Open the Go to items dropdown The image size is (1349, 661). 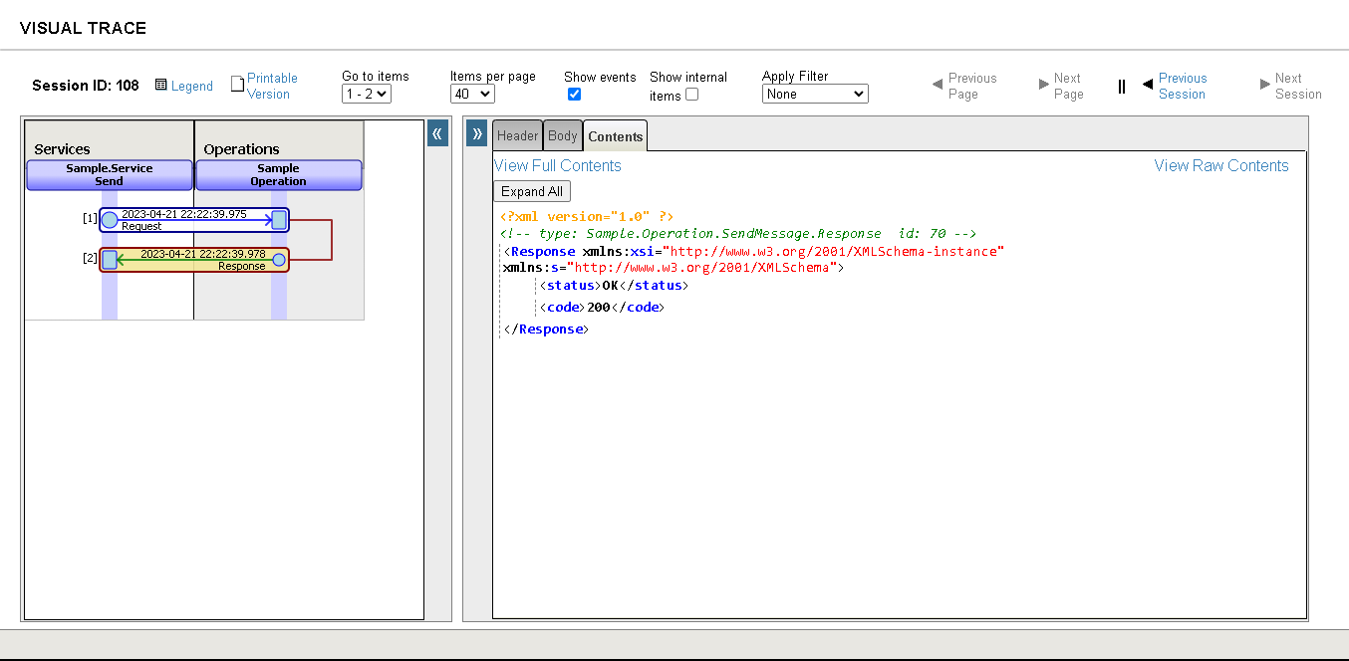(366, 94)
